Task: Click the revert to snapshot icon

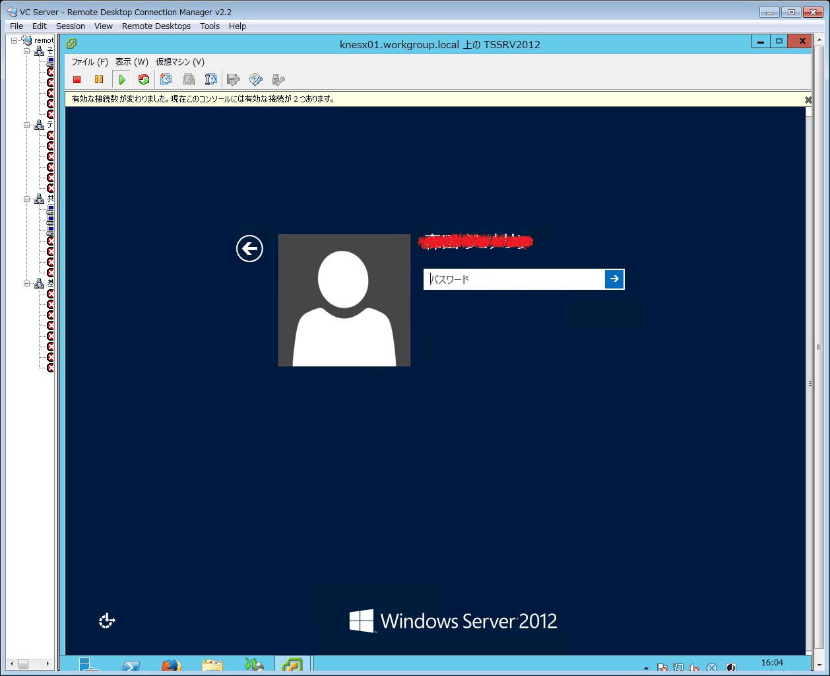Action: pos(189,80)
